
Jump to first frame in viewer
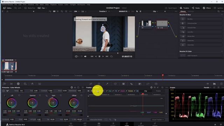(x=92, y=56)
